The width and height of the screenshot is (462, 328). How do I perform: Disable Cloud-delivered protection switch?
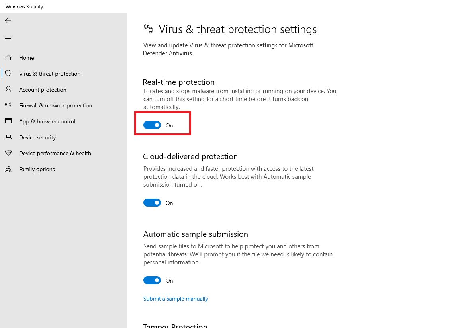point(152,203)
